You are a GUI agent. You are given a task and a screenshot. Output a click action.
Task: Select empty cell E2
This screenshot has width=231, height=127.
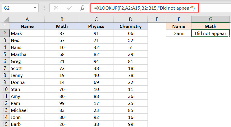[157, 33]
